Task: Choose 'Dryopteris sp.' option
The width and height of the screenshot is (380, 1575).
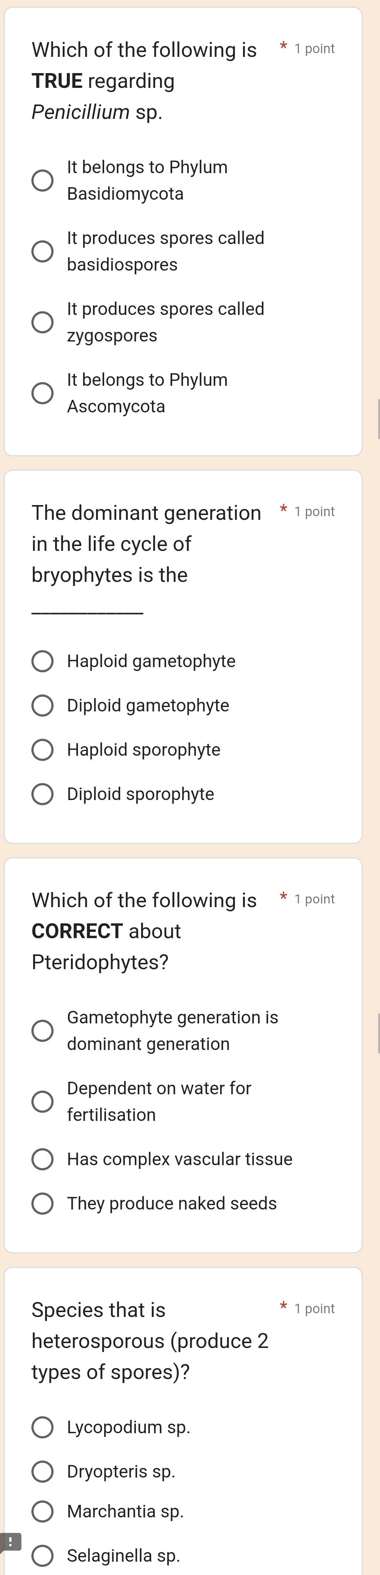Action: [42, 1472]
